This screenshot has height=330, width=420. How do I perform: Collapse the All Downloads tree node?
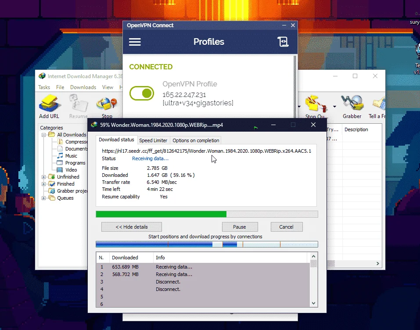[43, 135]
